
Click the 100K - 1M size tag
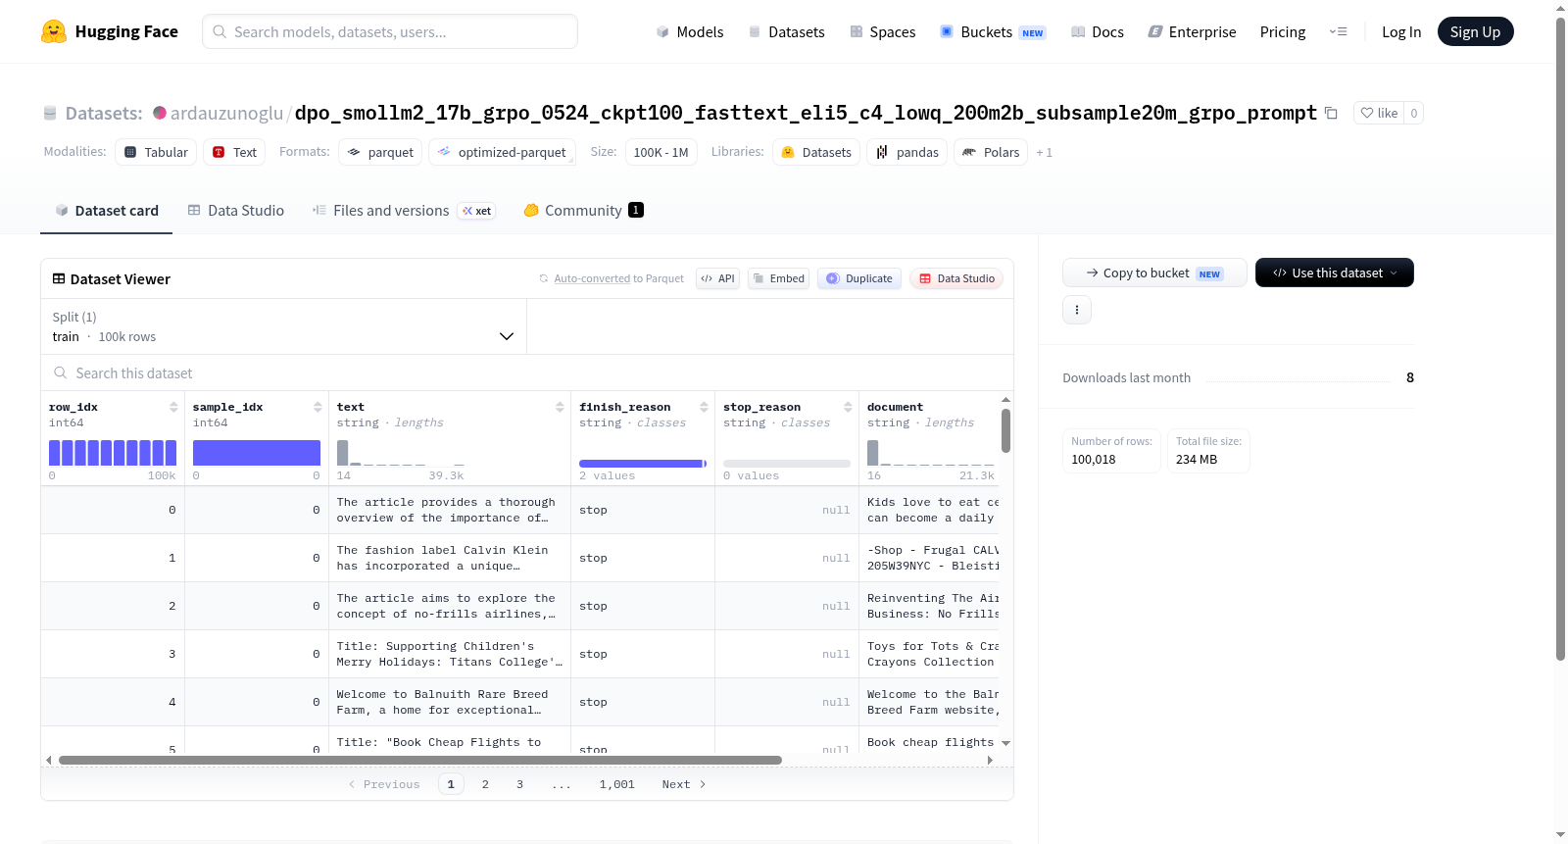tap(661, 152)
